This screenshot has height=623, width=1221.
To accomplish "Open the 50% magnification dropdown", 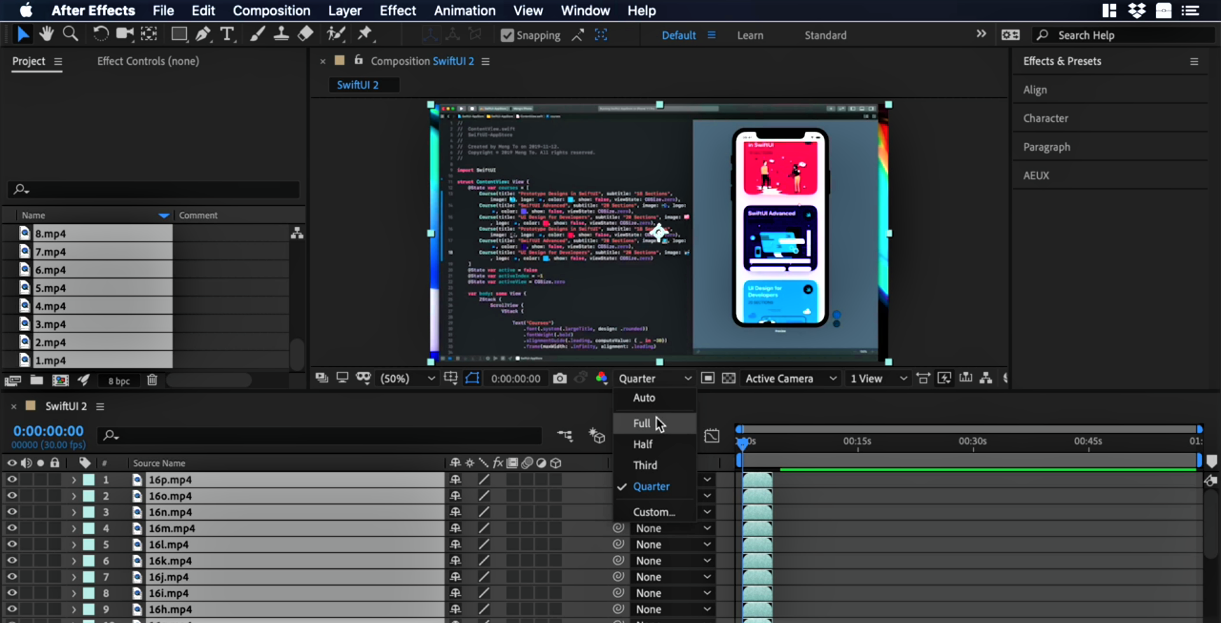I will (407, 378).
